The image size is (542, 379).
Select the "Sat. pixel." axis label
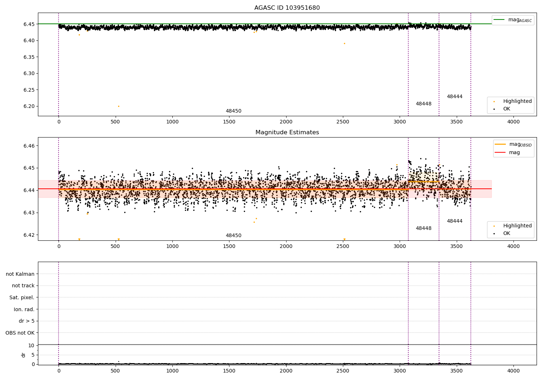pos(22,298)
